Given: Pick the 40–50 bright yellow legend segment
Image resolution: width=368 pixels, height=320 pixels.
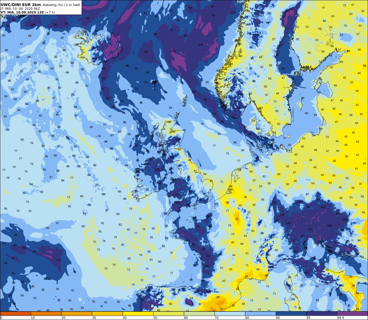Looking at the screenshot, I should (x=138, y=314).
